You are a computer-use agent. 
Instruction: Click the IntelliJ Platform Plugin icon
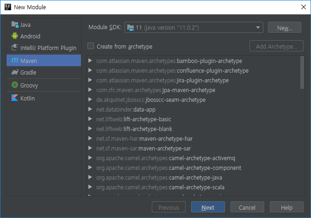point(15,48)
